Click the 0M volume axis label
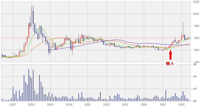Viewport: 200px width, 107px height. point(195,101)
